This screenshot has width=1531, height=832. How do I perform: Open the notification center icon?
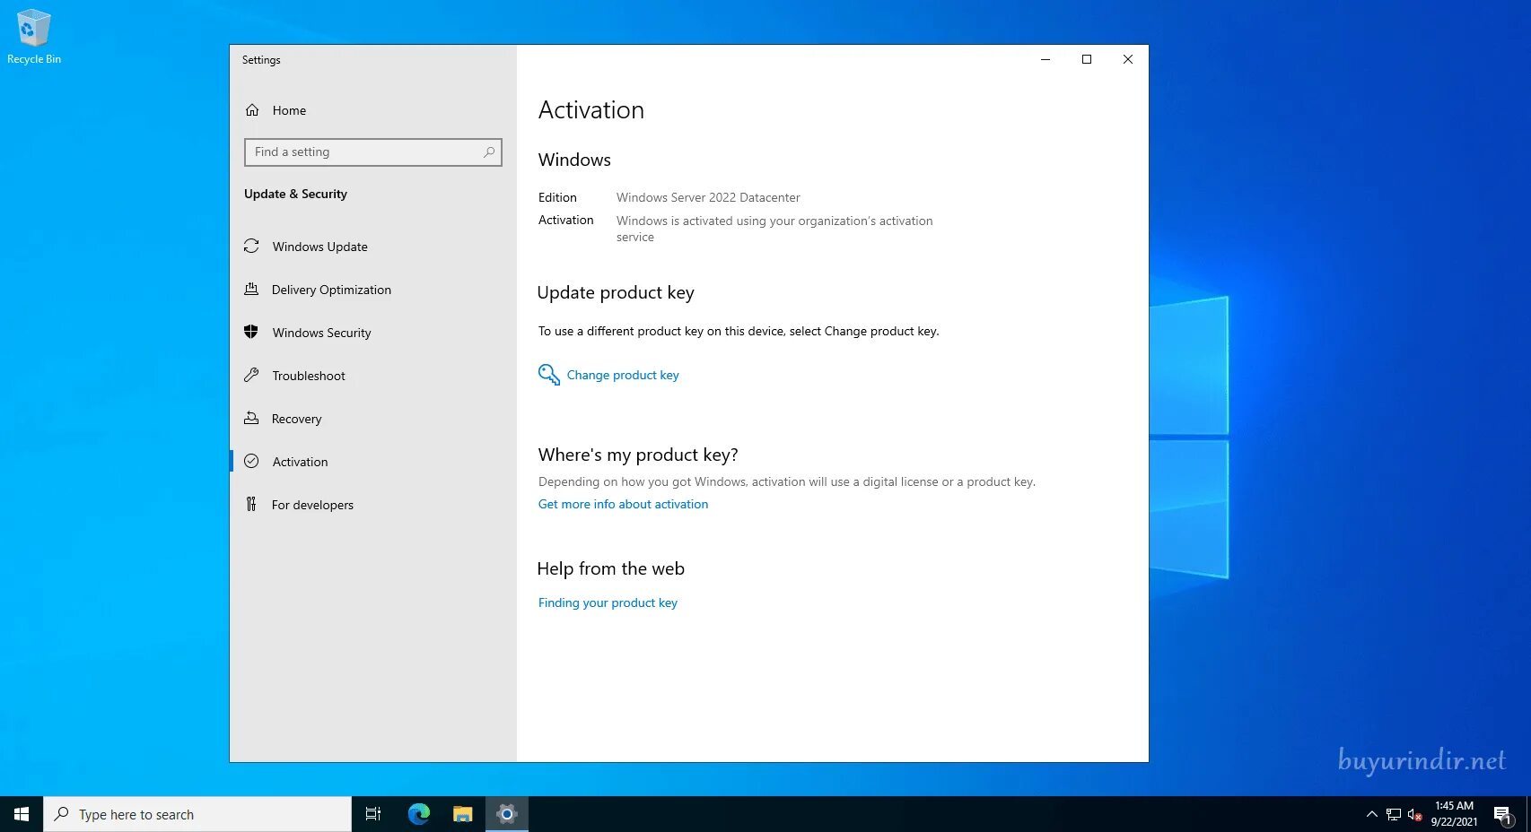[x=1503, y=814]
